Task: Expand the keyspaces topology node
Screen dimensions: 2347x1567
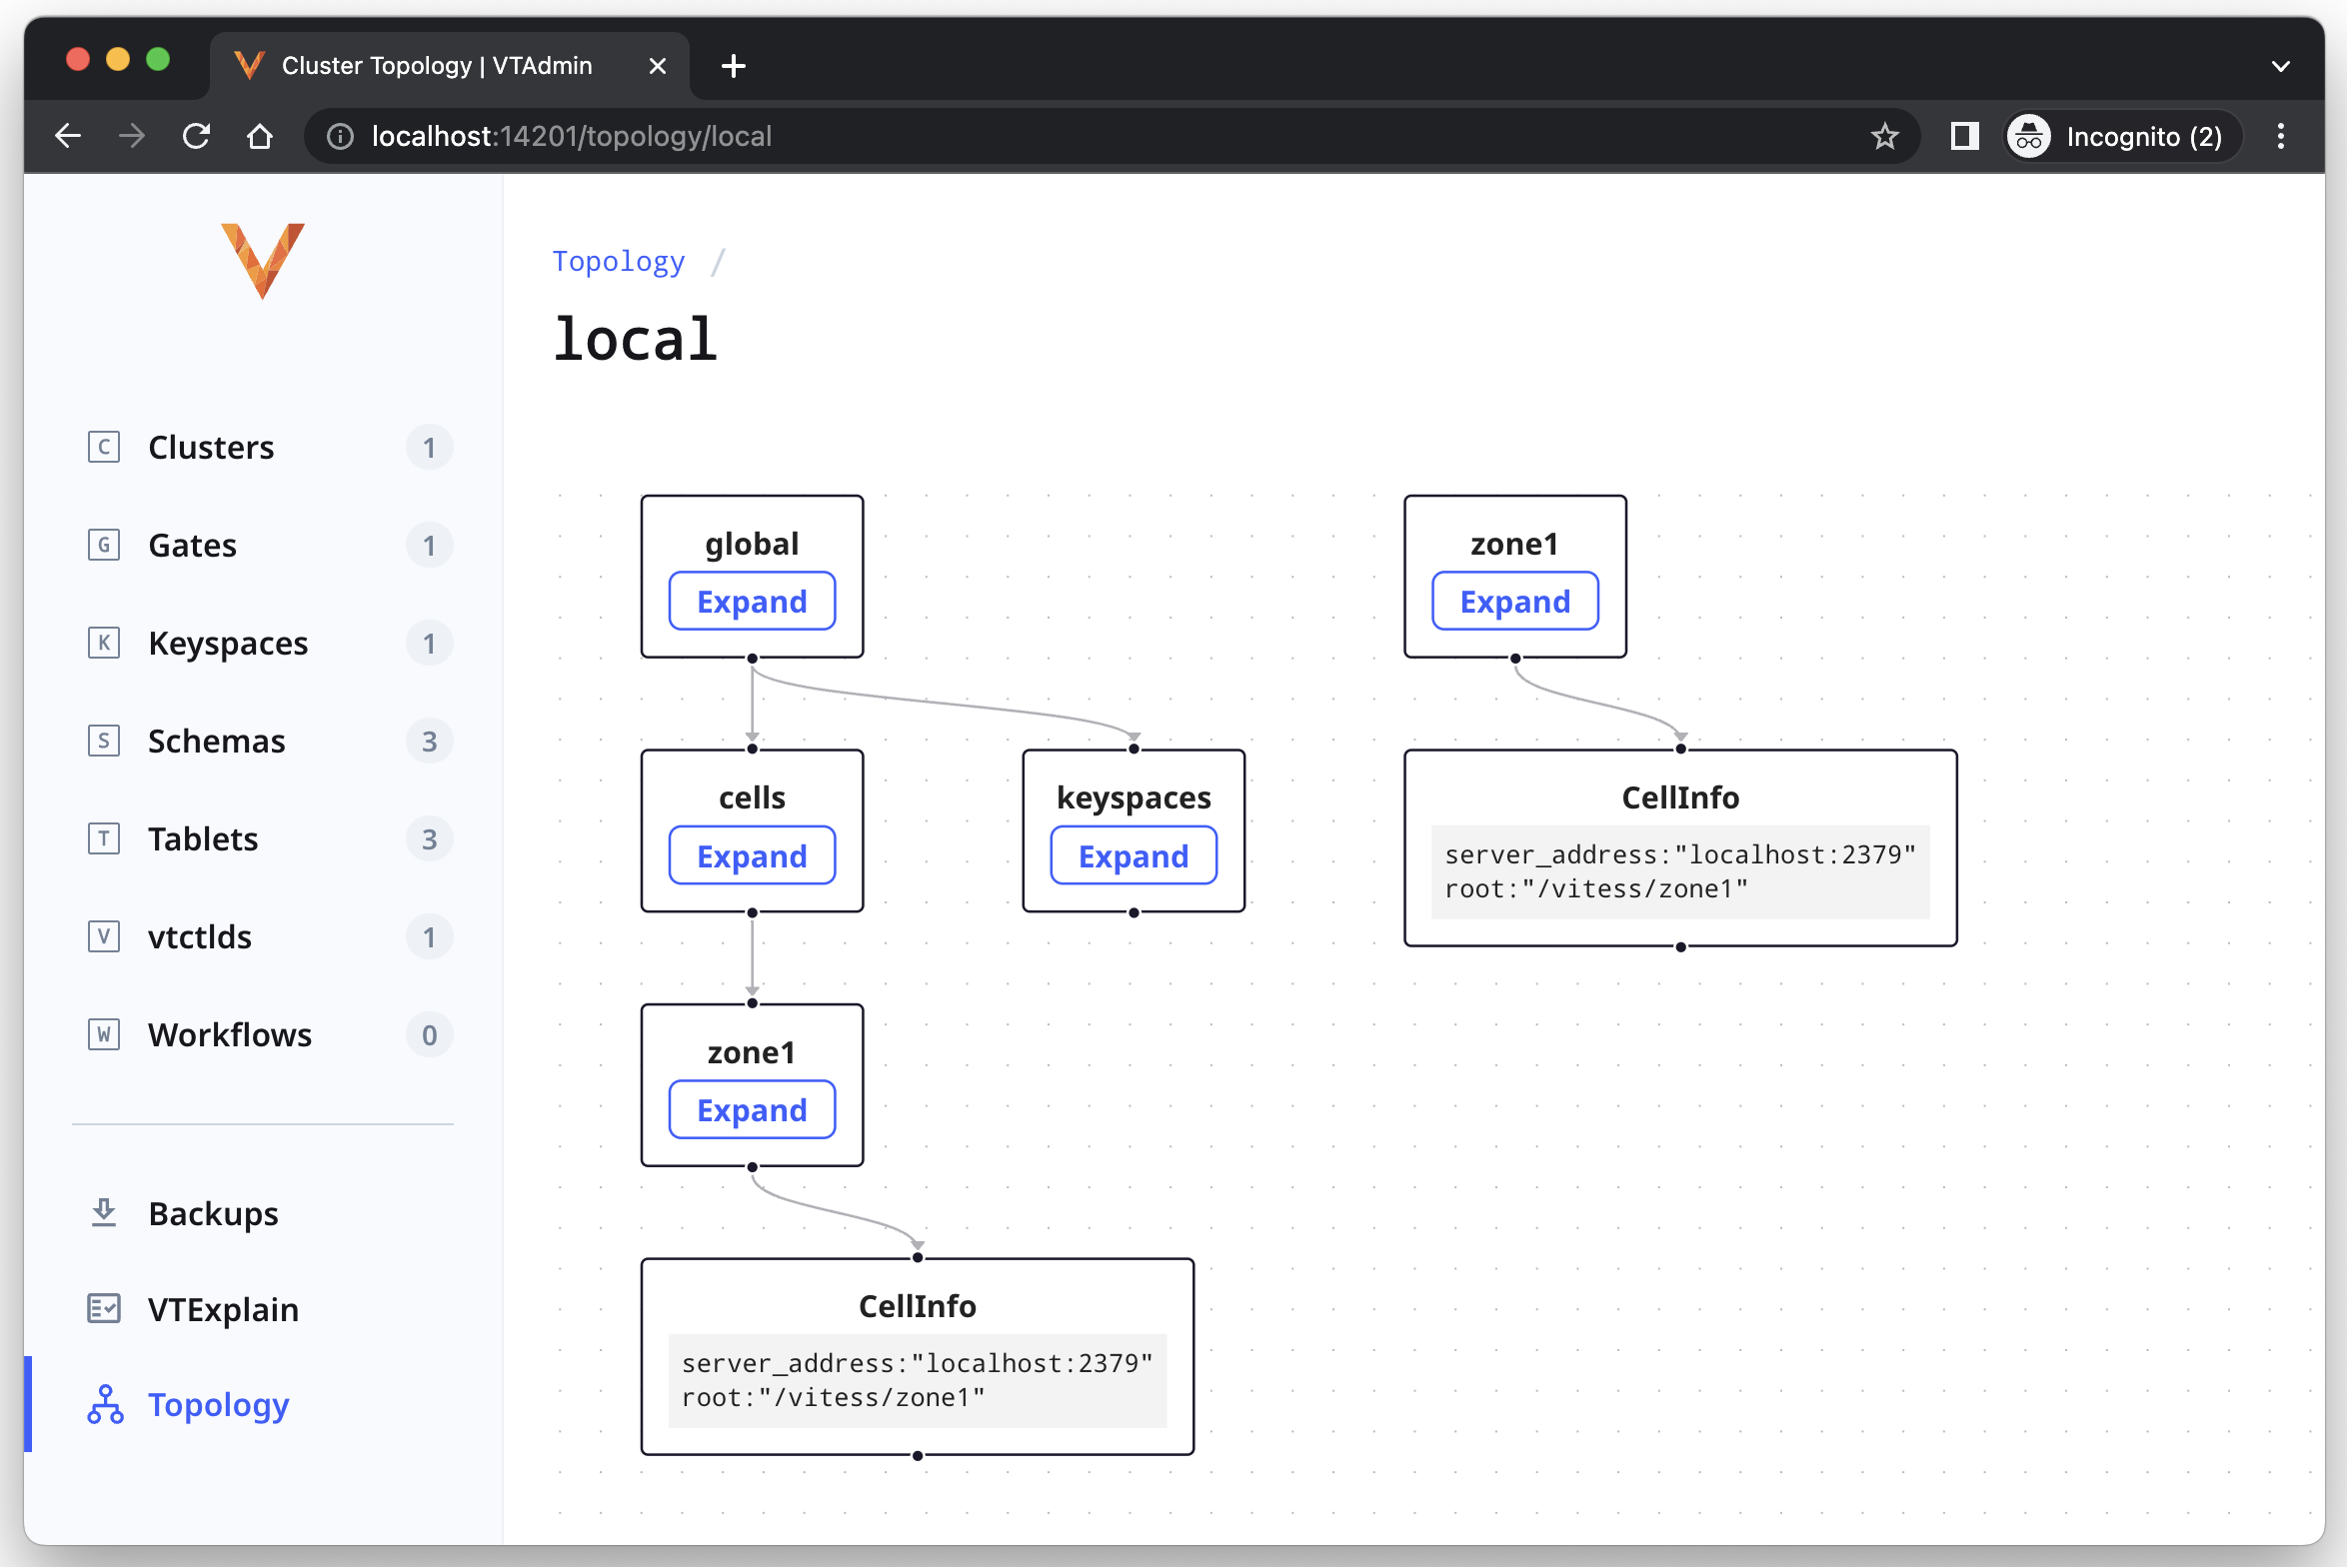Action: [1133, 856]
